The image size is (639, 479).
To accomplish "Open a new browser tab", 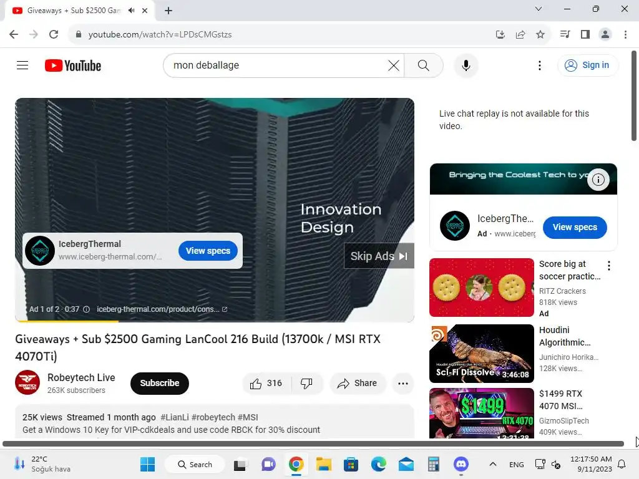I will point(168,11).
